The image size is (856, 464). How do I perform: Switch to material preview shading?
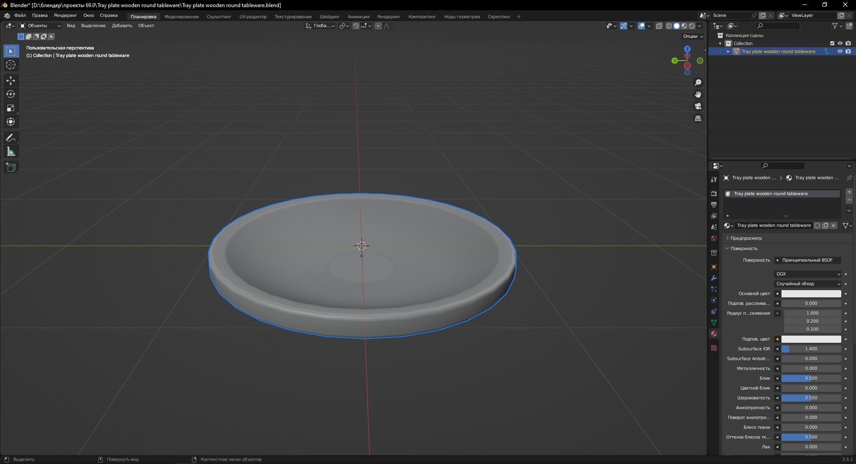tap(684, 26)
